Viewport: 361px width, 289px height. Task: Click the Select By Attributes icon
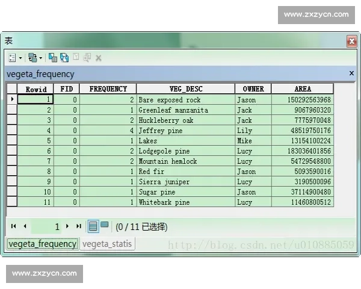tap(53, 58)
